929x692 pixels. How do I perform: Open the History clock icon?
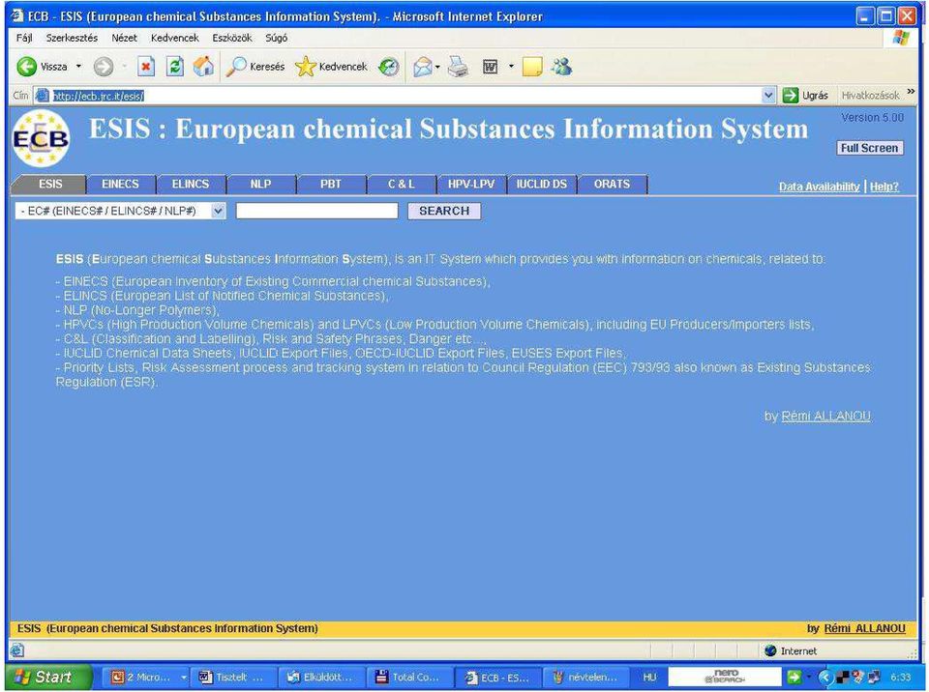pyautogui.click(x=389, y=67)
